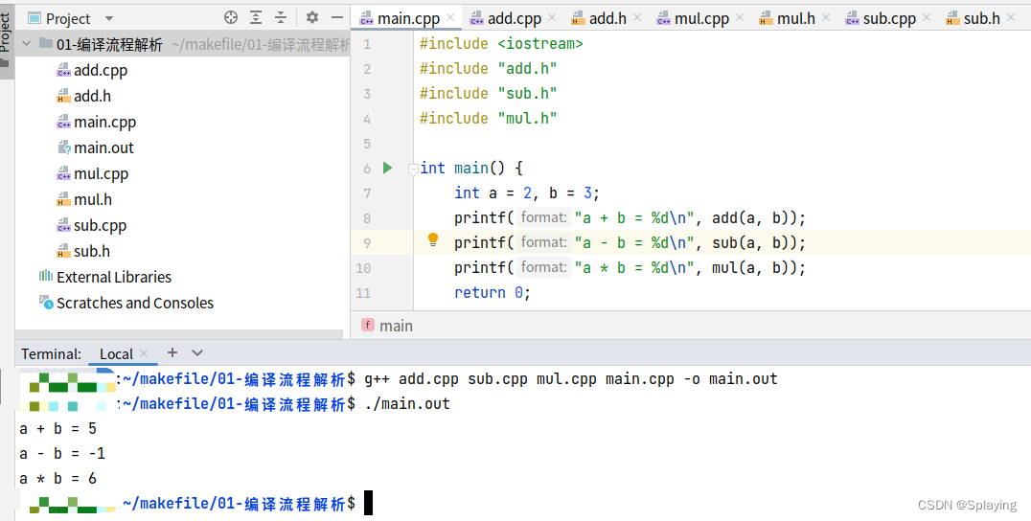This screenshot has height=521, width=1031.
Task: Select the Local terminal tab
Action: pyautogui.click(x=116, y=354)
